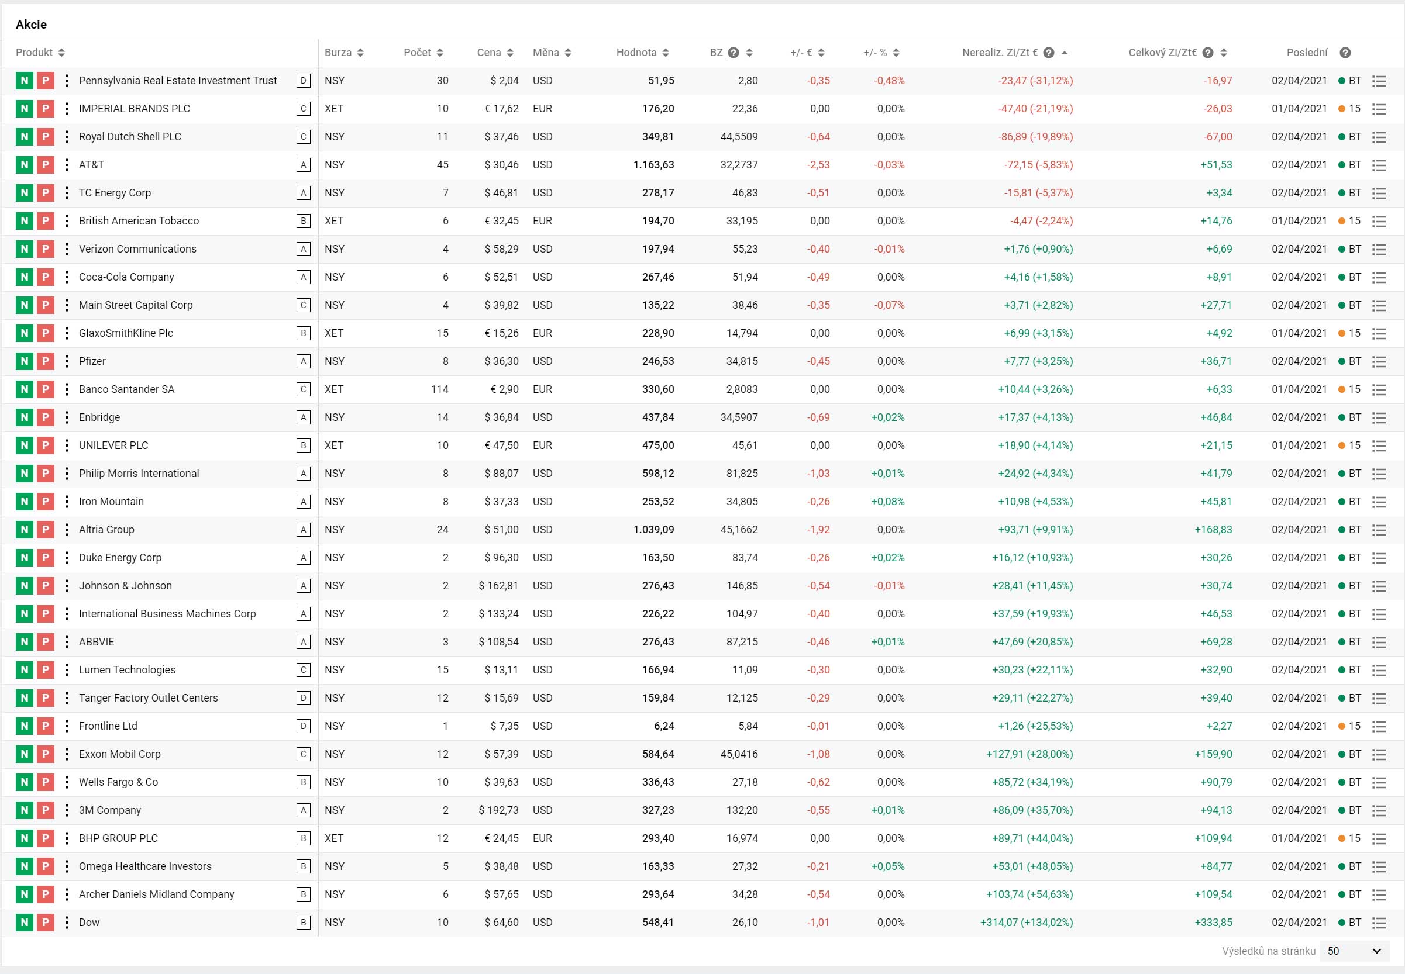Click help icon next to Celkový Zi/Zt€
This screenshot has height=974, width=1405.
tap(1208, 53)
